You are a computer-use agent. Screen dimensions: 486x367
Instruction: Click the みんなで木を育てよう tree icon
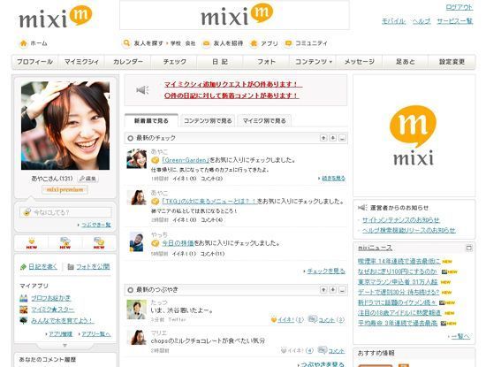tap(24, 320)
